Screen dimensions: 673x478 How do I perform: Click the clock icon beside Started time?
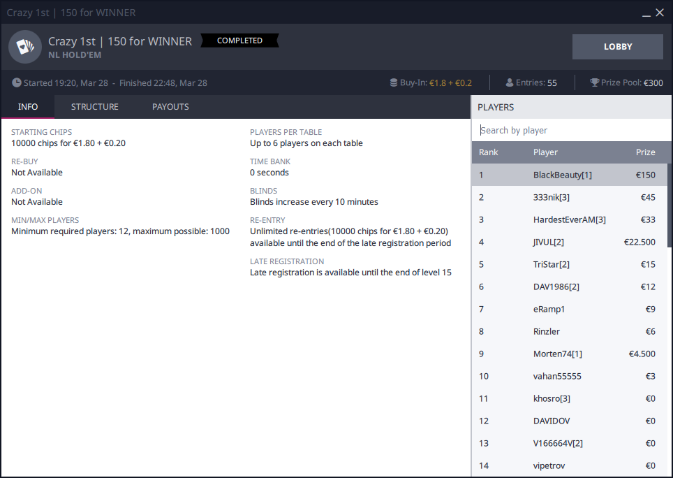(16, 82)
